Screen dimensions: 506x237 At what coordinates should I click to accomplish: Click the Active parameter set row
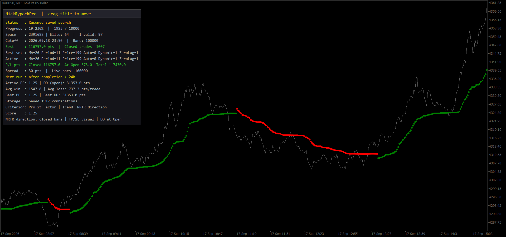click(72, 59)
